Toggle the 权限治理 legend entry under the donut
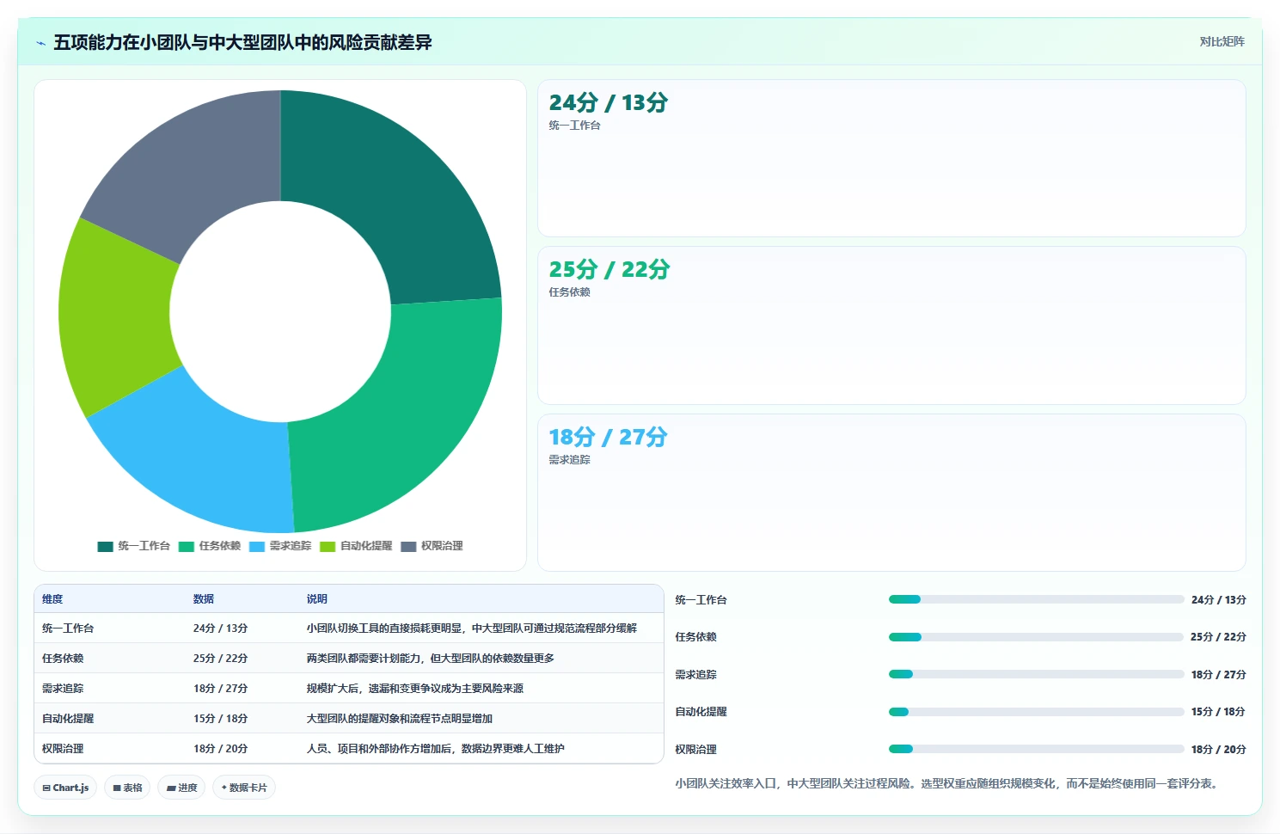This screenshot has height=834, width=1280. (x=432, y=546)
